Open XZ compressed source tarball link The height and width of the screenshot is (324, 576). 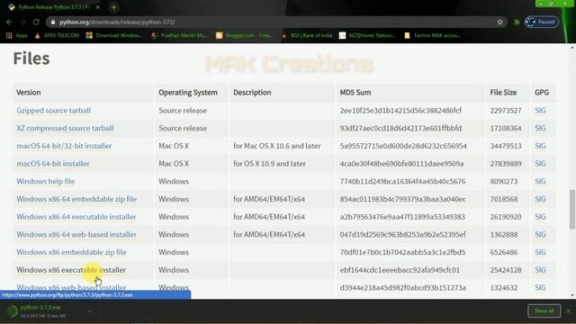(x=65, y=128)
